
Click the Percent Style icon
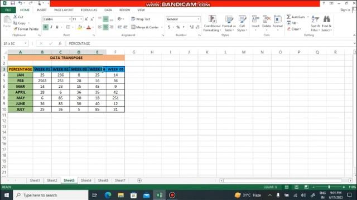pos(178,27)
